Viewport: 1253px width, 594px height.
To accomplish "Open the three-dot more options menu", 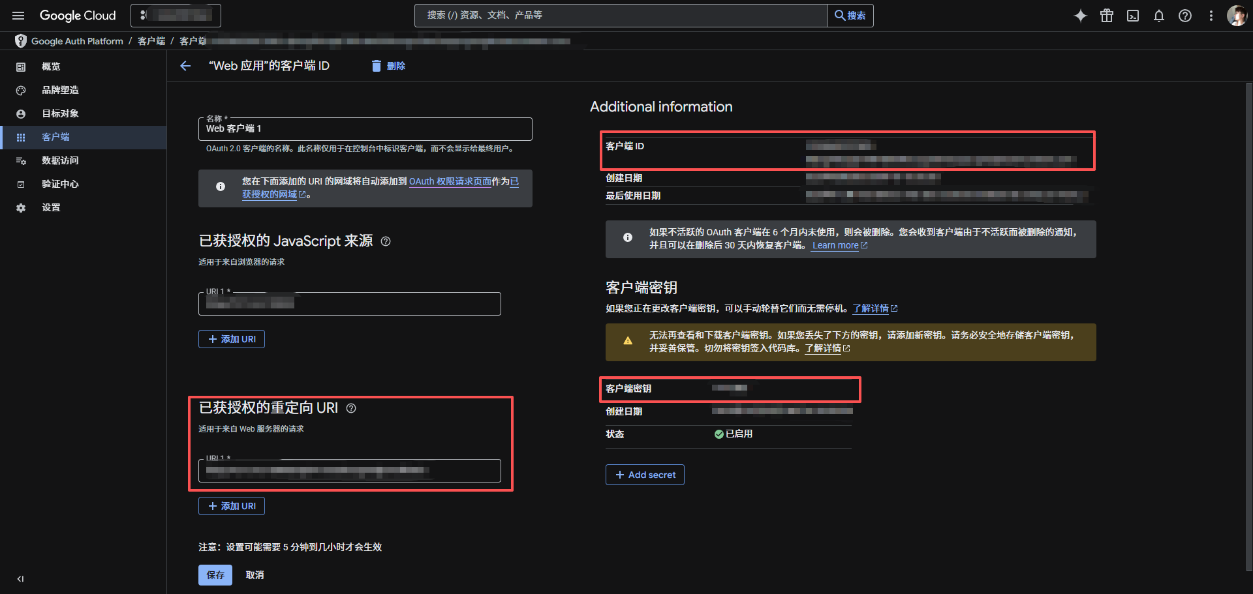I will coord(1211,16).
